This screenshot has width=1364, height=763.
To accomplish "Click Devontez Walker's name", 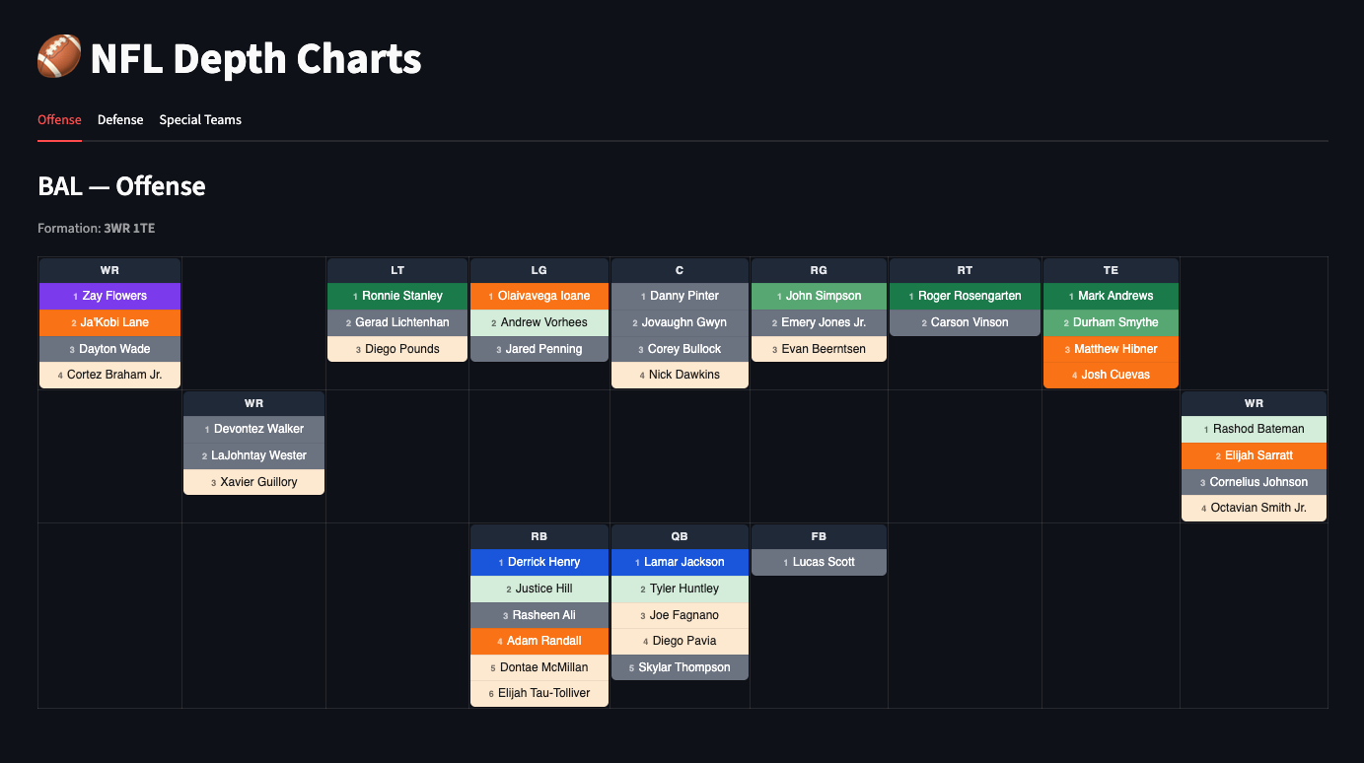I will coord(254,429).
